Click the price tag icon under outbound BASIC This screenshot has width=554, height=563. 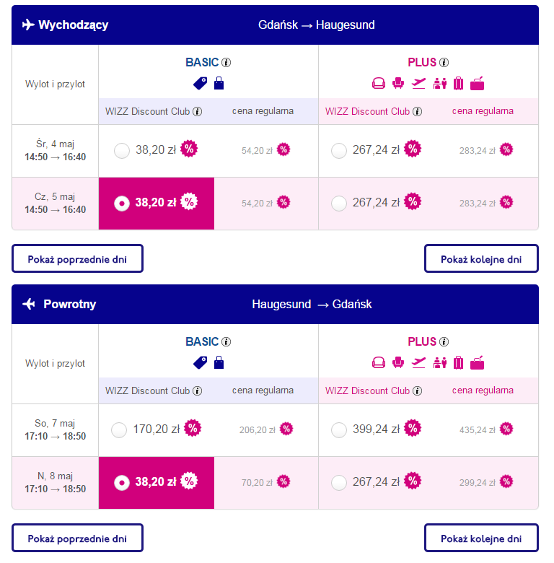201,84
